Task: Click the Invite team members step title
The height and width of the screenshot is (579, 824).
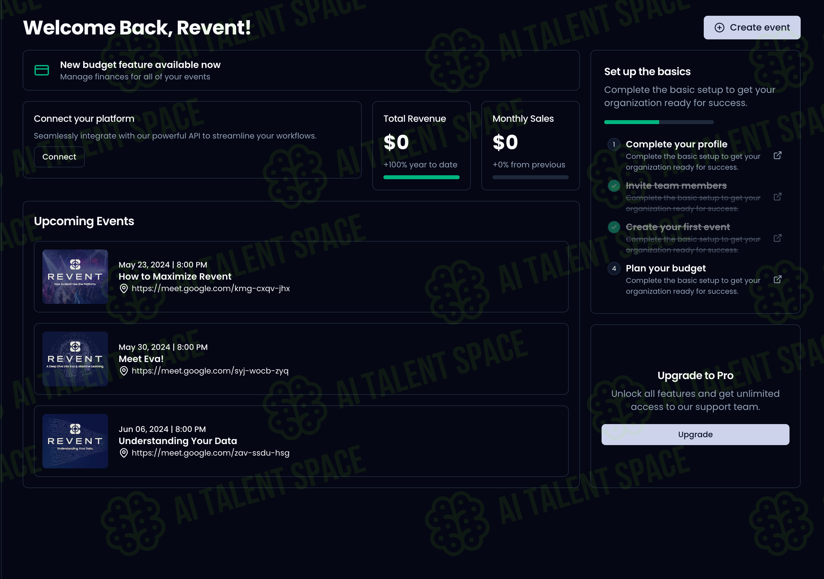Action: coord(676,186)
